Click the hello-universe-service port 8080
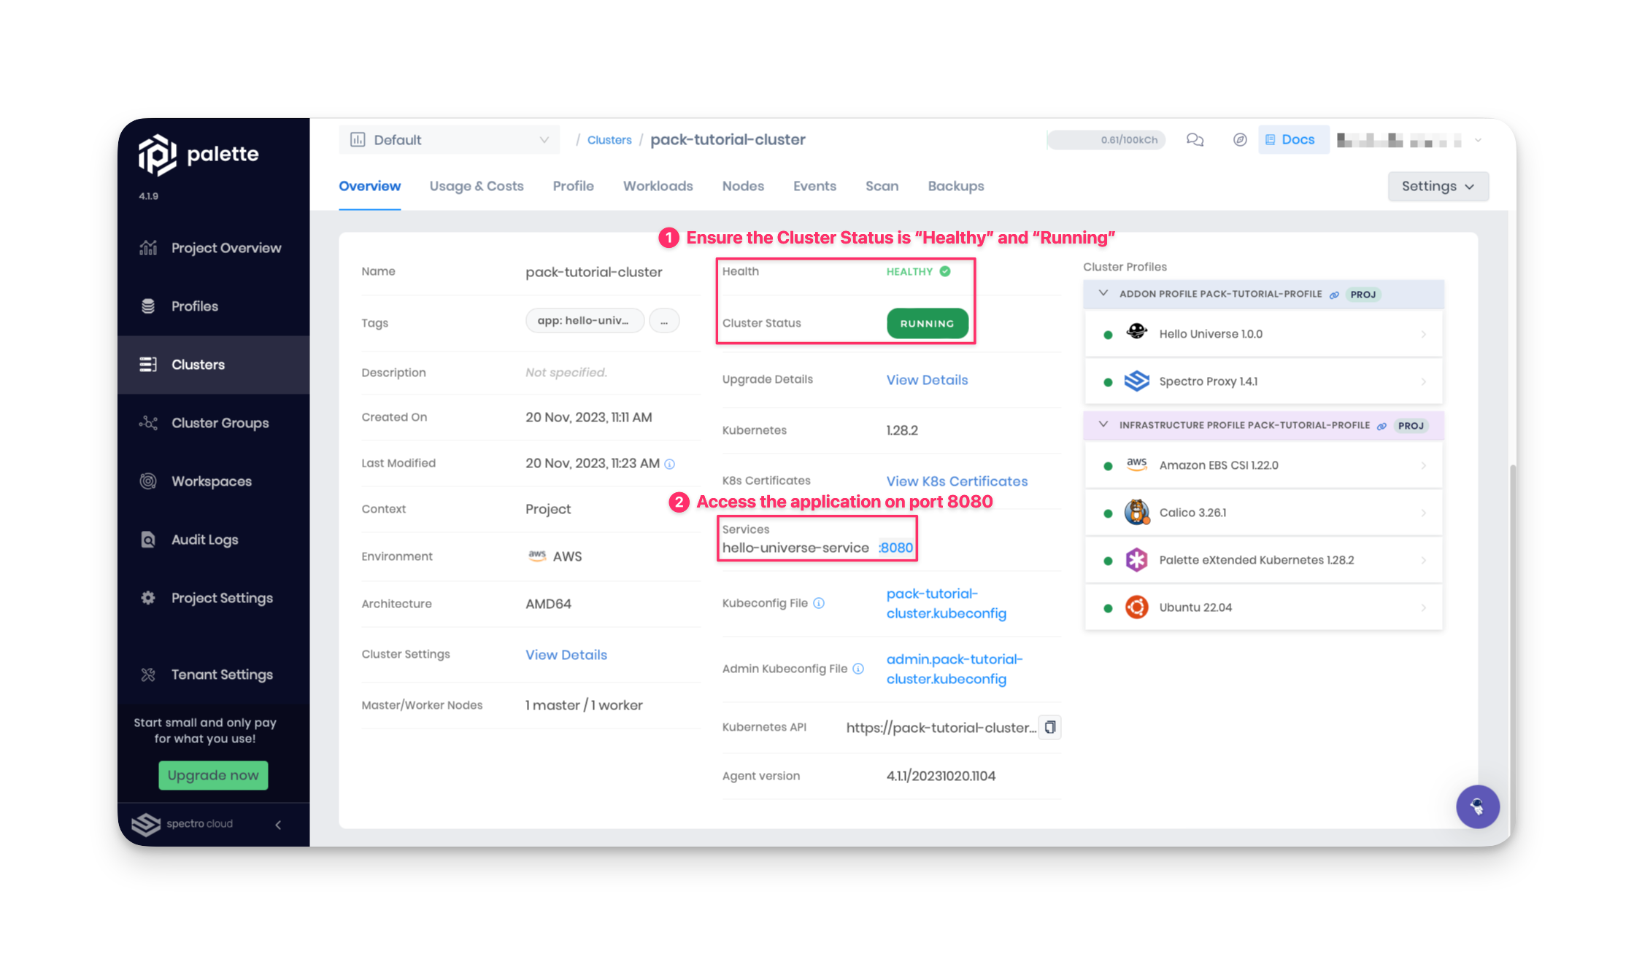Screen dimensions: 1634x964 click(x=895, y=548)
